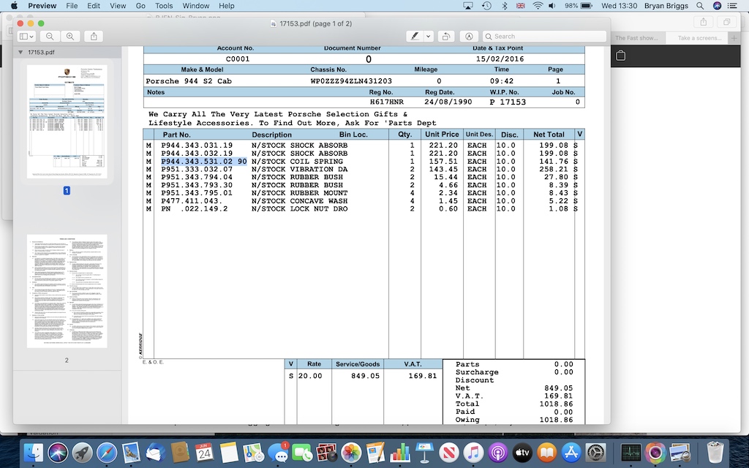Switch to 'The Fast show...' Safari tab
The width and height of the screenshot is (749, 468).
[637, 38]
